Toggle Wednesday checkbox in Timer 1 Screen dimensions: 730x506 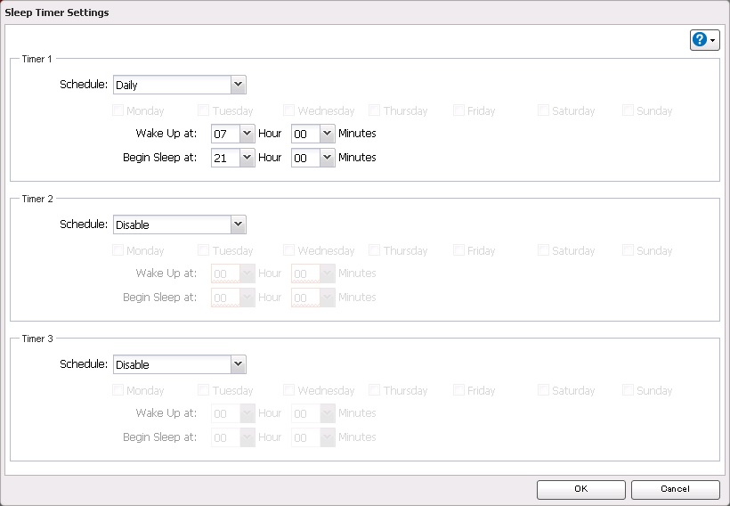click(x=289, y=111)
